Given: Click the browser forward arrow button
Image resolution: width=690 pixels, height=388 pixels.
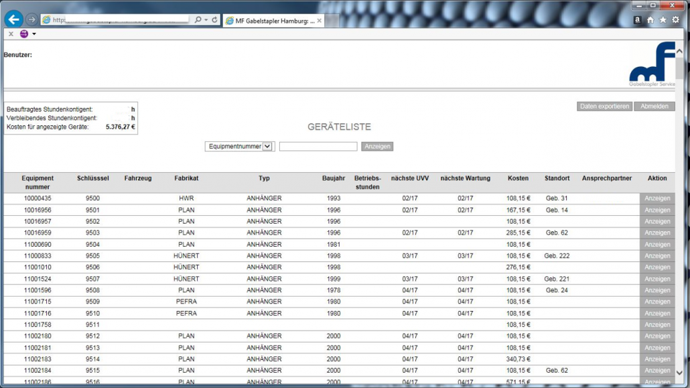Looking at the screenshot, I should pos(31,20).
